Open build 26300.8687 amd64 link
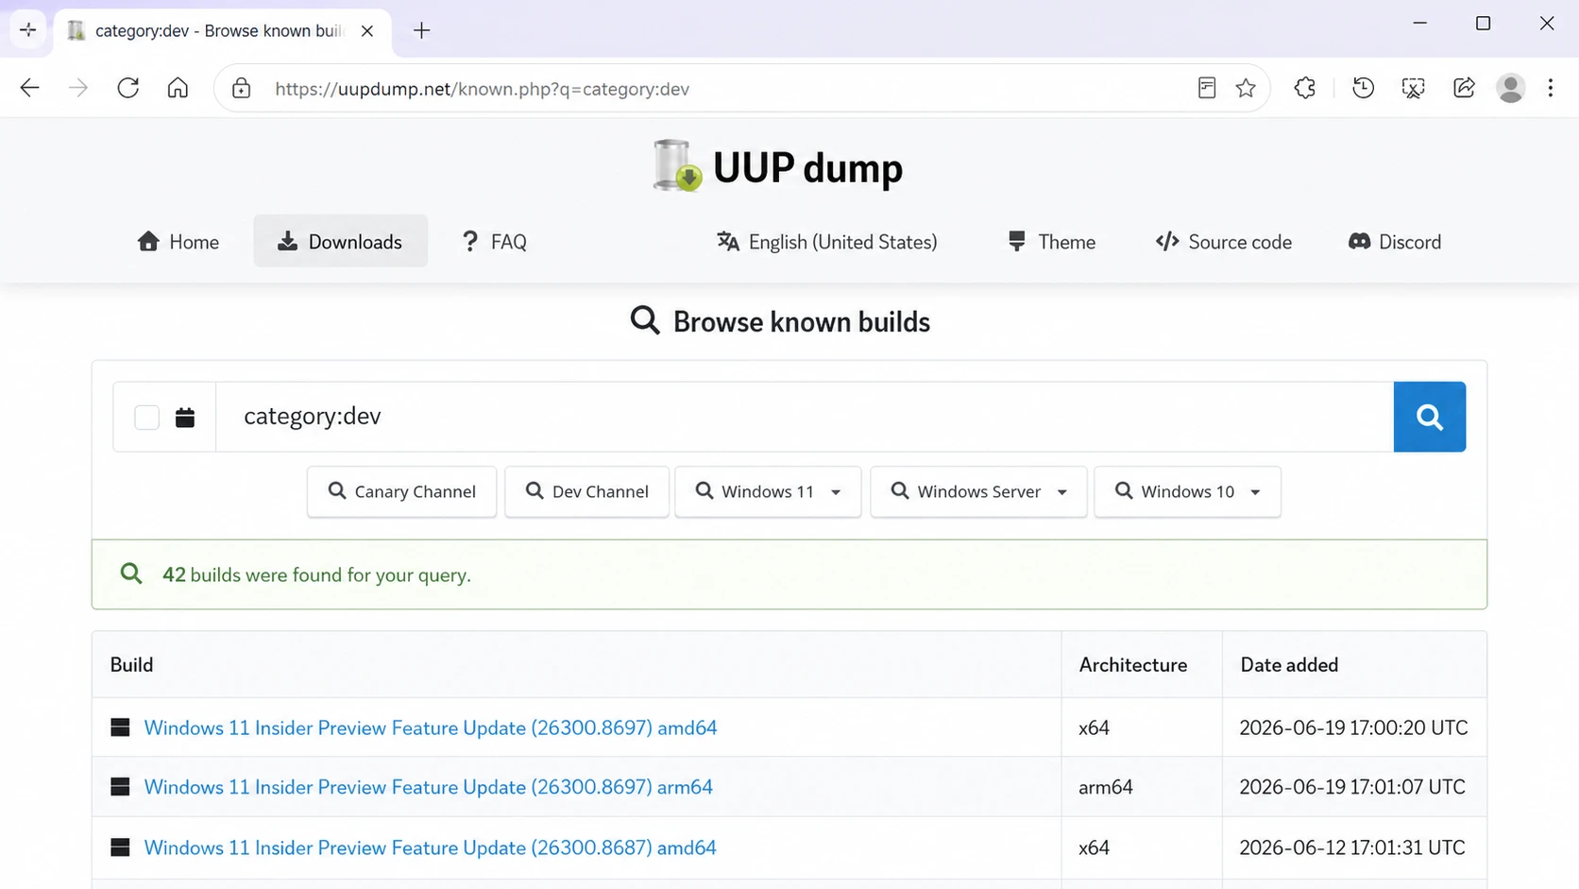Viewport: 1579px width, 889px height. pyautogui.click(x=430, y=847)
